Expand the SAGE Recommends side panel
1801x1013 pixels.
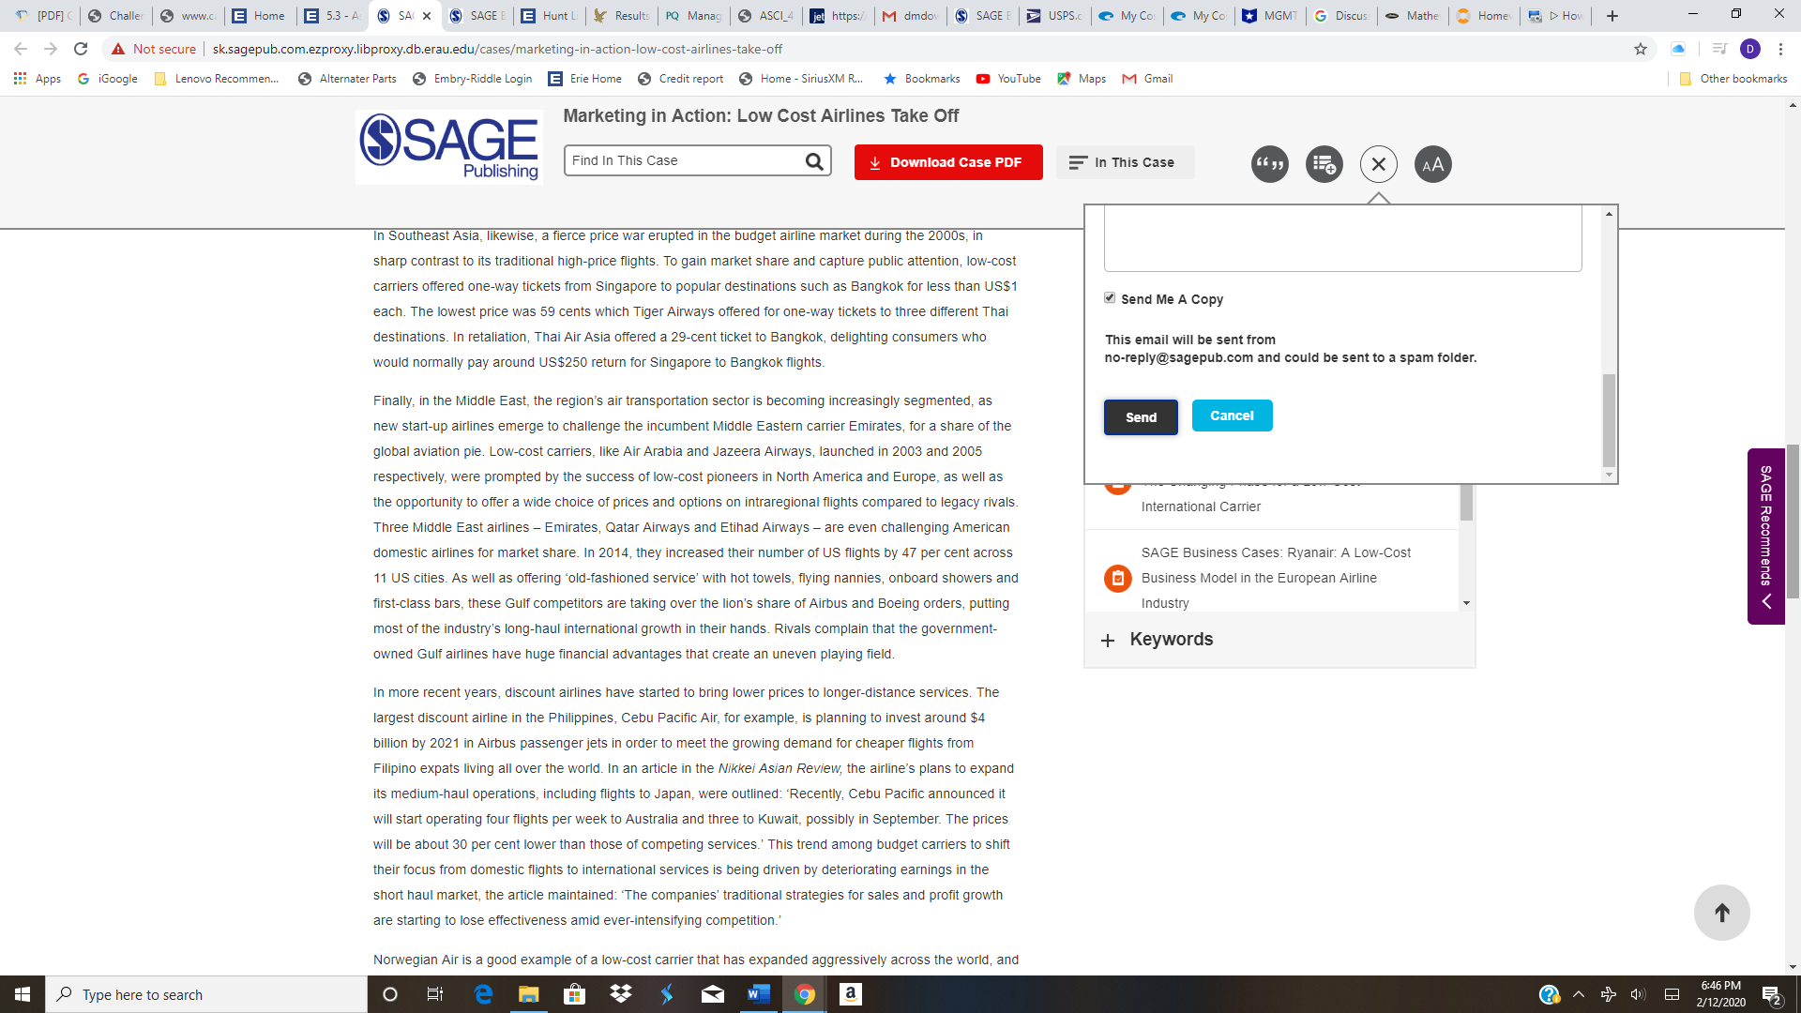[x=1765, y=536]
